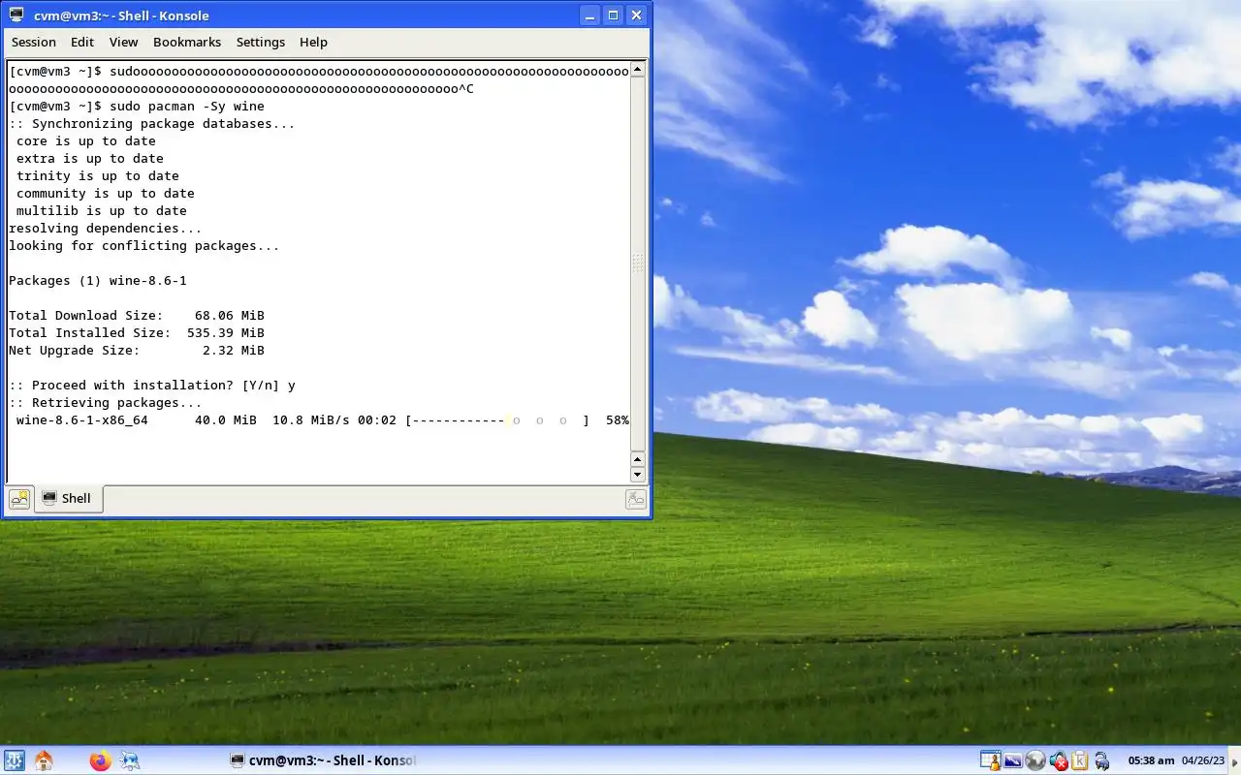Click the '58%' progress value
Viewport: 1241px width, 775px height.
click(618, 420)
